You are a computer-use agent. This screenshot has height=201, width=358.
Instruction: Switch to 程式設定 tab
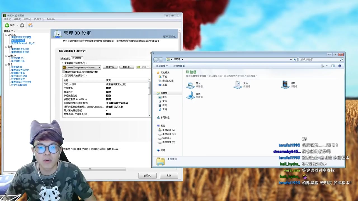click(77, 58)
